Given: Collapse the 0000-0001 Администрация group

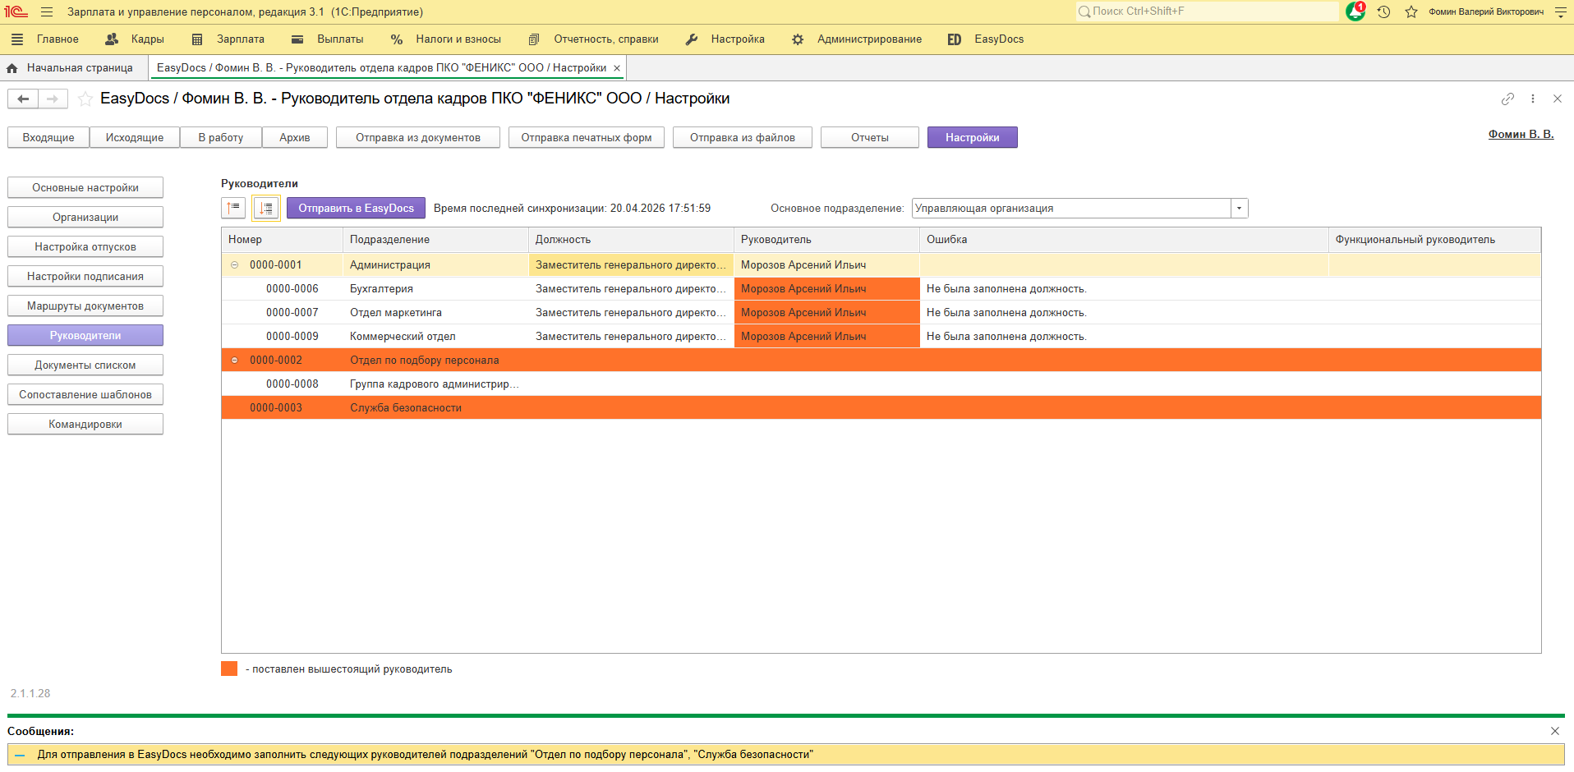Looking at the screenshot, I should pos(234,265).
